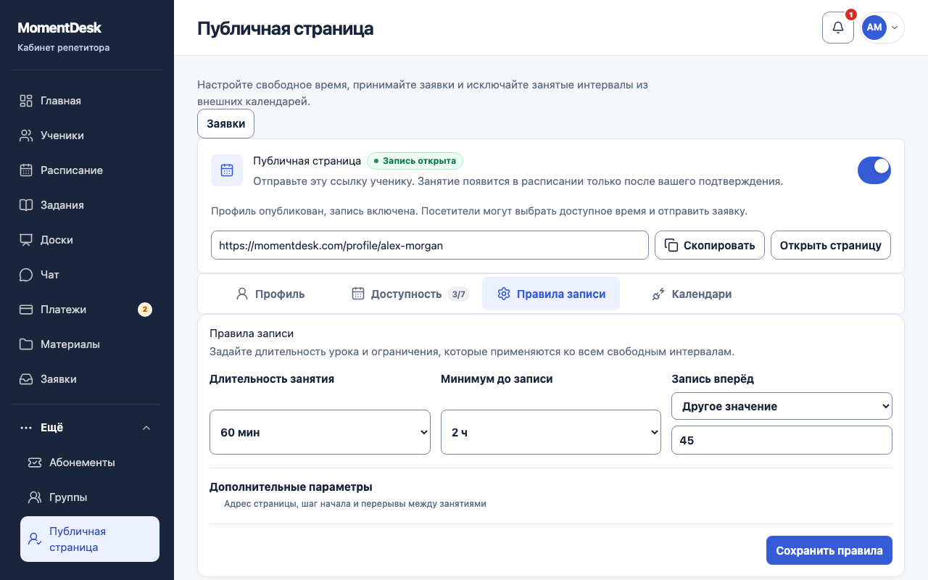Copy the profile link with Скопировать
The width and height of the screenshot is (928, 580).
click(x=710, y=245)
